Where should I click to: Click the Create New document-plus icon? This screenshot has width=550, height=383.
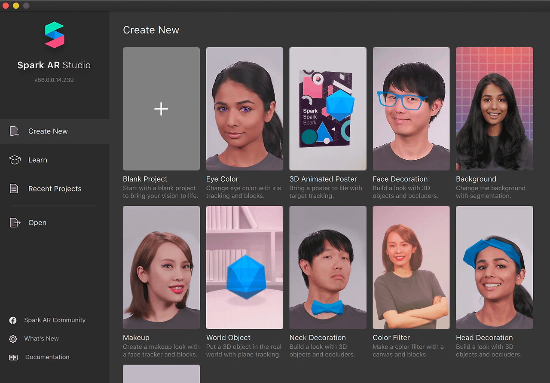point(15,131)
